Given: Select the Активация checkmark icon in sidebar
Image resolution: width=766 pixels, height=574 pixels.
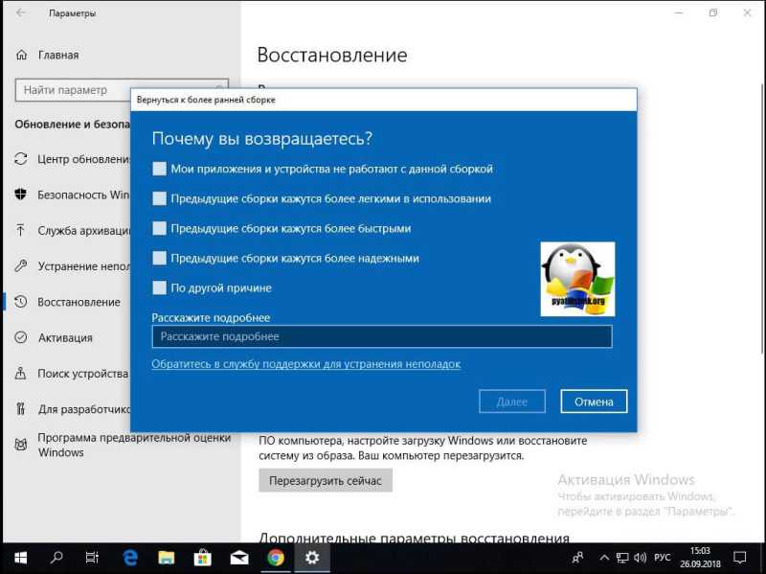Looking at the screenshot, I should [20, 337].
